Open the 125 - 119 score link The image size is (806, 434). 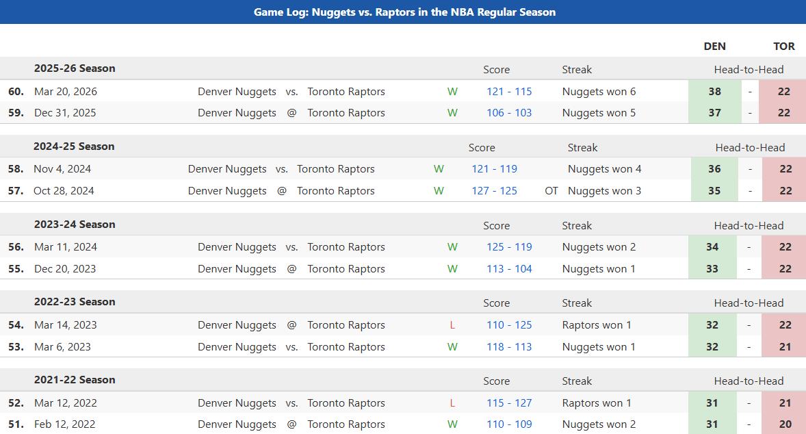pyautogui.click(x=509, y=247)
